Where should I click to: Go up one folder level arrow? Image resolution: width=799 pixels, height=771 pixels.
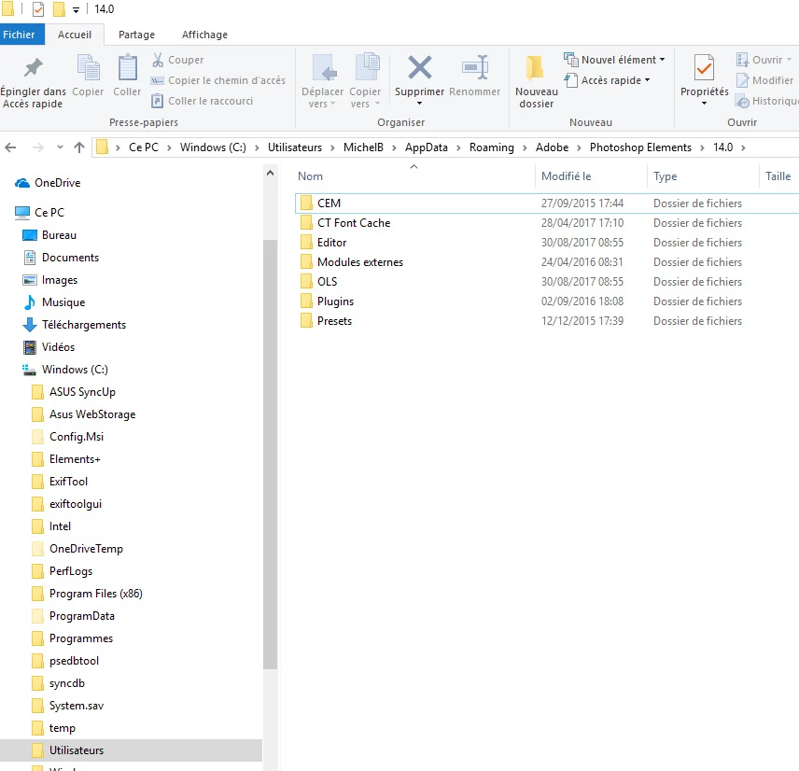tap(79, 147)
